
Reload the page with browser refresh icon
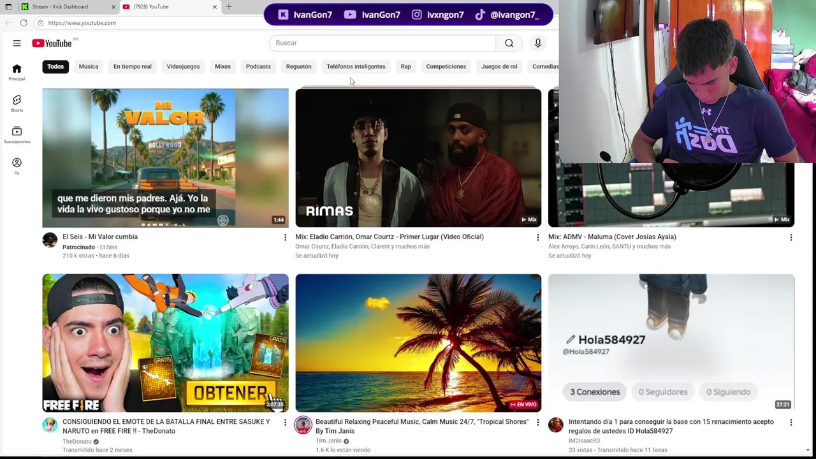[24, 23]
